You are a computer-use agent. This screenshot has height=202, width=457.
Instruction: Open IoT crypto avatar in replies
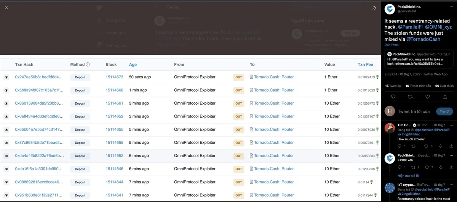point(389,188)
